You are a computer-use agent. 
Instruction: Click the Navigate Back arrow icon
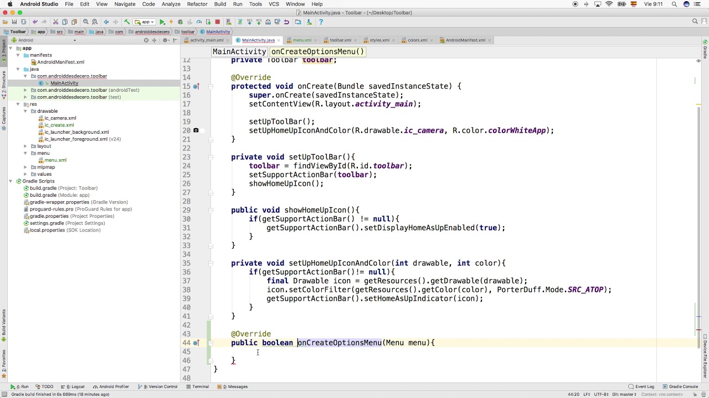point(106,22)
